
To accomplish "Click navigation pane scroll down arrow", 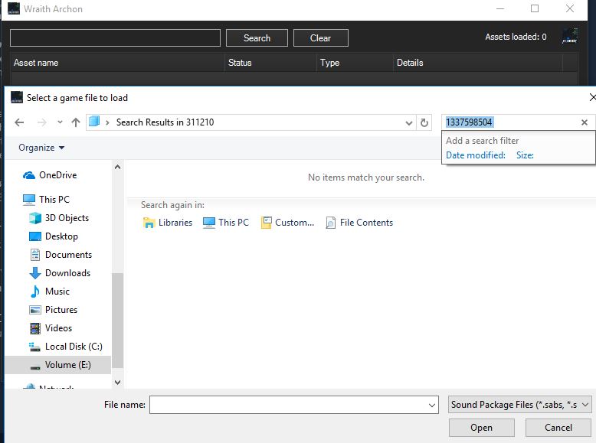I will 118,383.
